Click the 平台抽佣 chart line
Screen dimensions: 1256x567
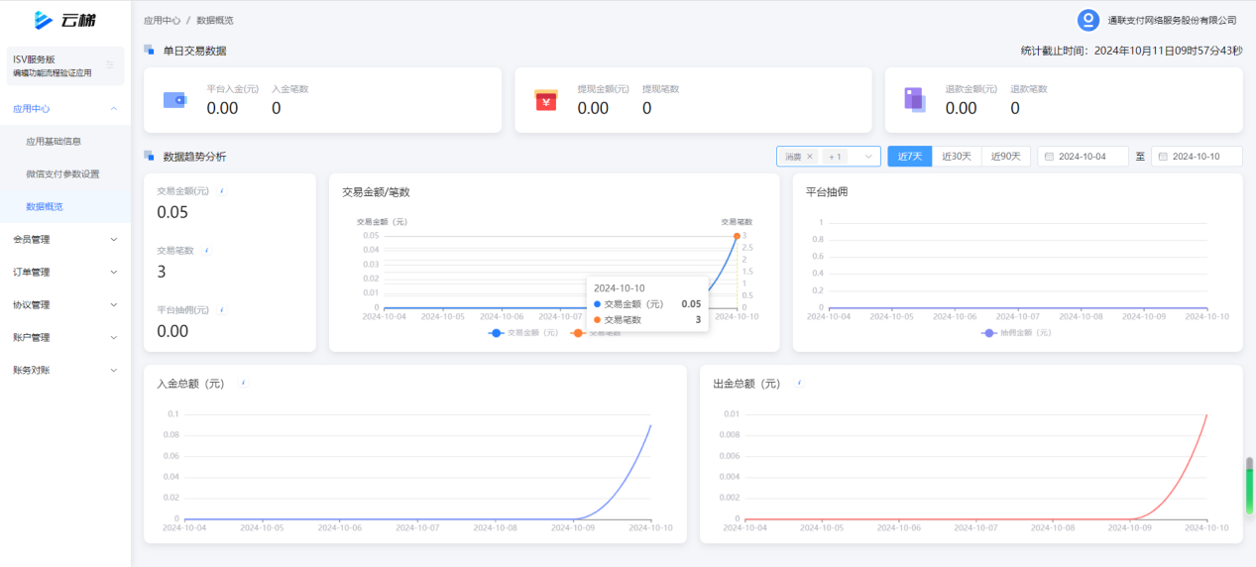1017,308
